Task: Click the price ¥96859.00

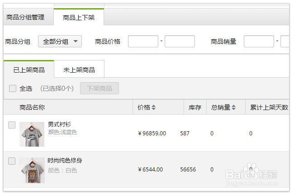Action: pos(152,134)
